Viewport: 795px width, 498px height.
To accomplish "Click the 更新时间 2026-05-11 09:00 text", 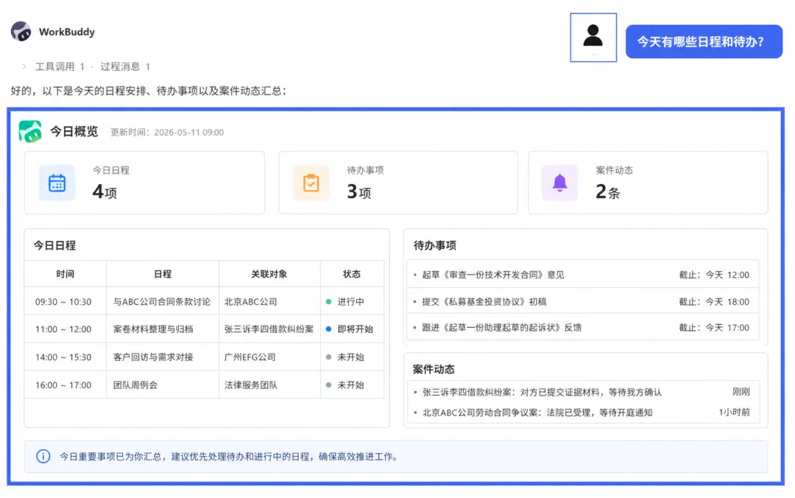I will [x=167, y=132].
